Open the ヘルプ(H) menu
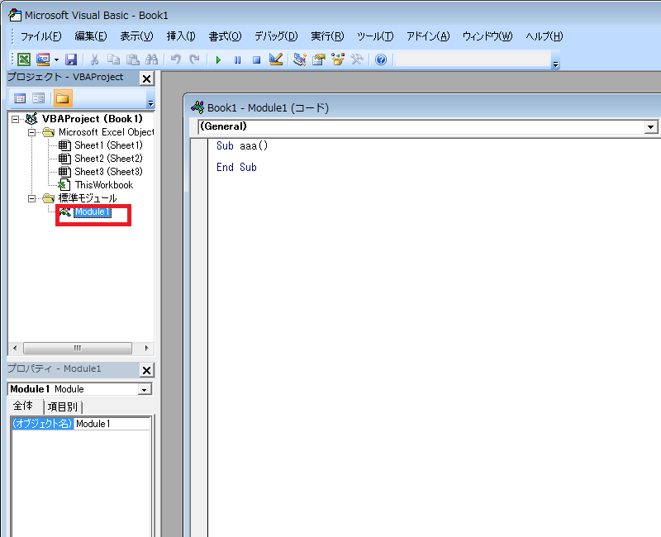The width and height of the screenshot is (661, 537). pos(544,36)
